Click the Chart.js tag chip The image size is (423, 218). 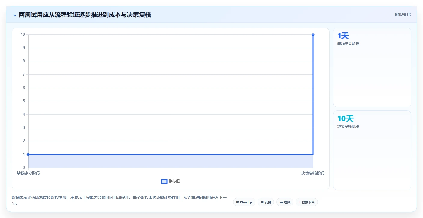(x=244, y=202)
